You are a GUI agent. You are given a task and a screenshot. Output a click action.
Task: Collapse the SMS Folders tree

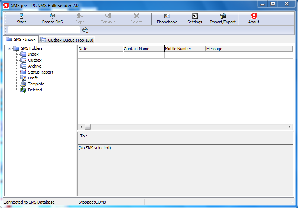coord(9,49)
